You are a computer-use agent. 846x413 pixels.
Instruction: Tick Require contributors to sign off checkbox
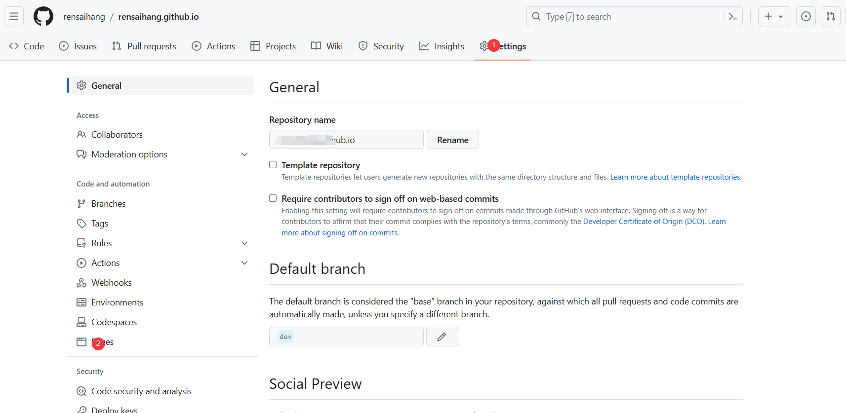[x=273, y=198]
